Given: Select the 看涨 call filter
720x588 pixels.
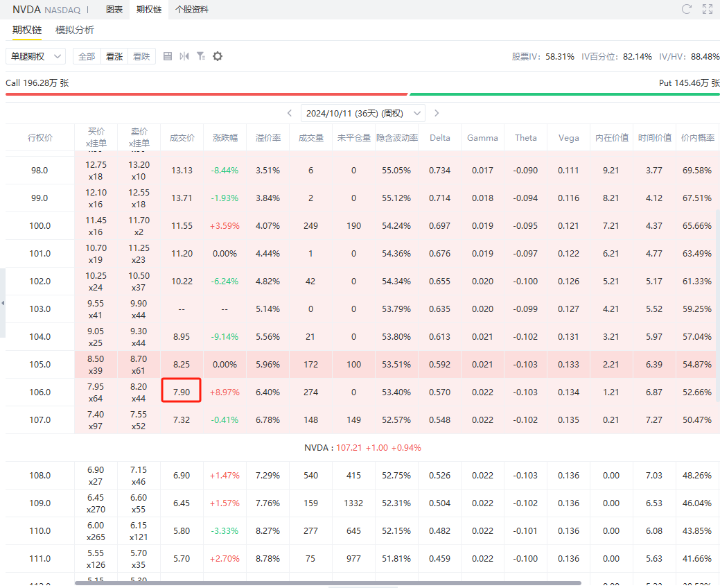Looking at the screenshot, I should tap(114, 56).
